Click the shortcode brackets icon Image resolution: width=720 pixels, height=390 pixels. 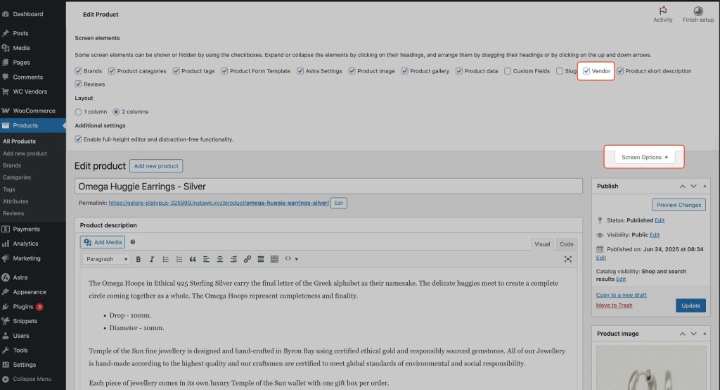point(288,259)
